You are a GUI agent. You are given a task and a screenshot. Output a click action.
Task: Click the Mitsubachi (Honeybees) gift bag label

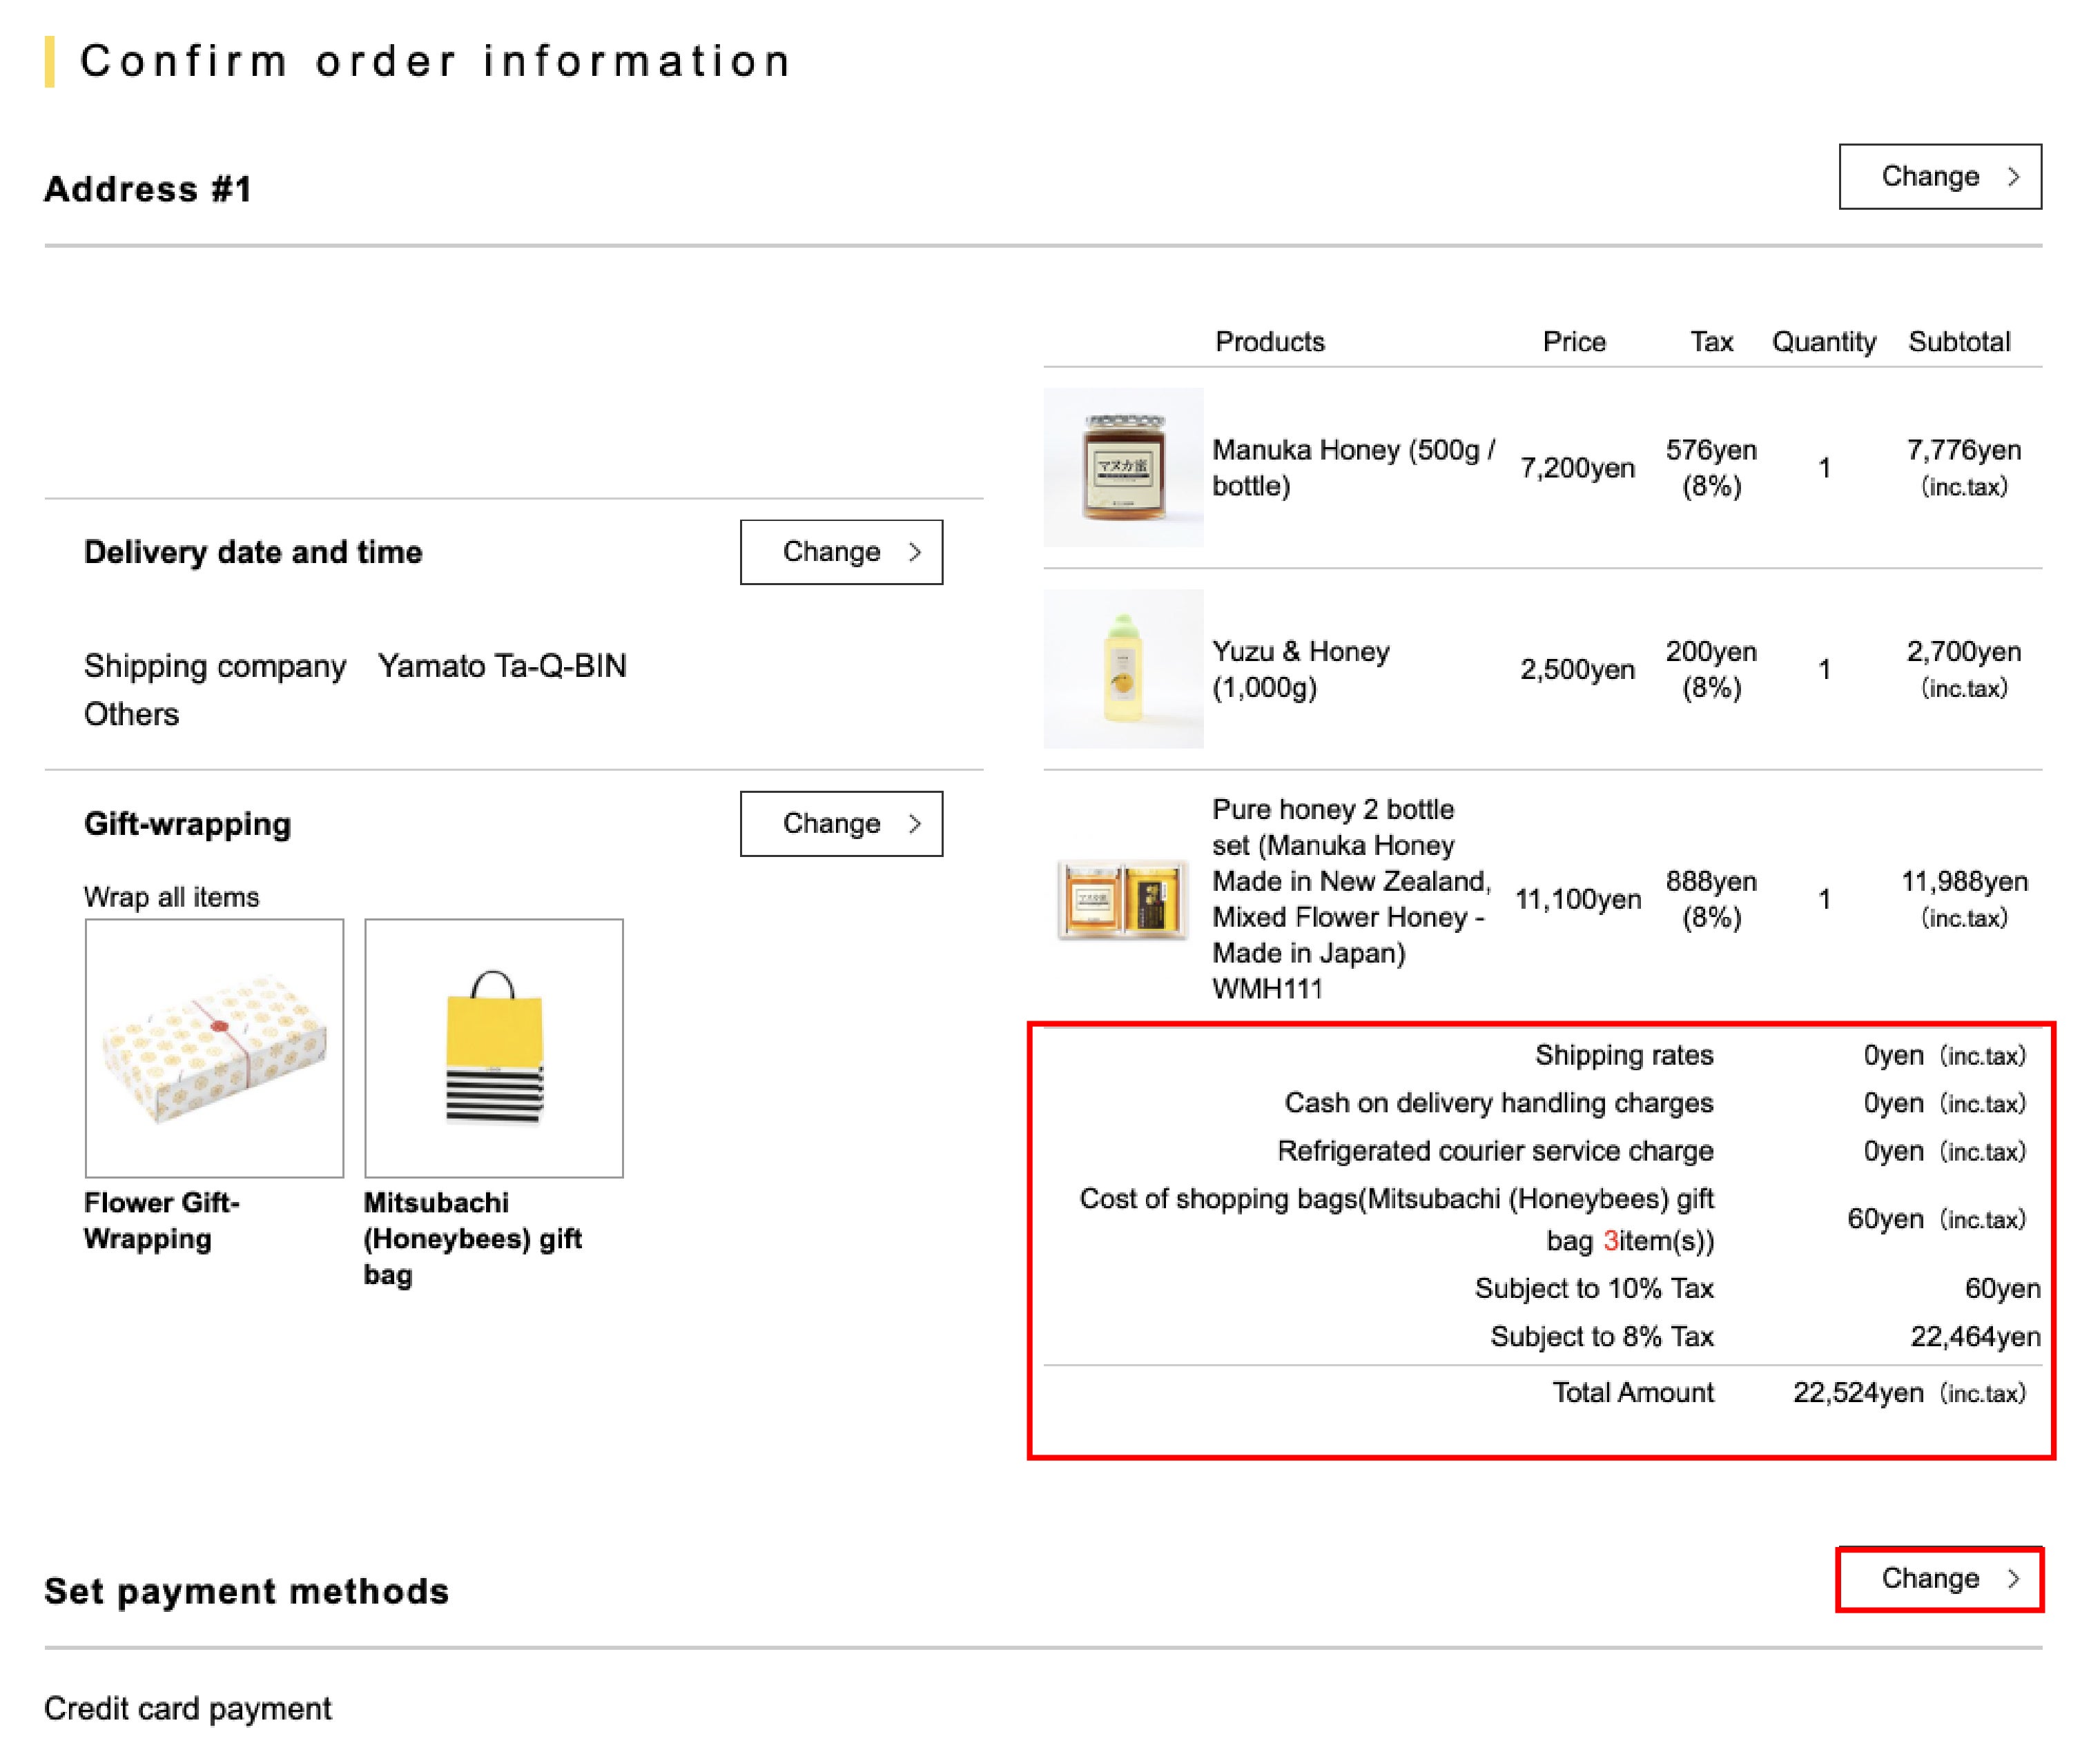[x=472, y=1239]
